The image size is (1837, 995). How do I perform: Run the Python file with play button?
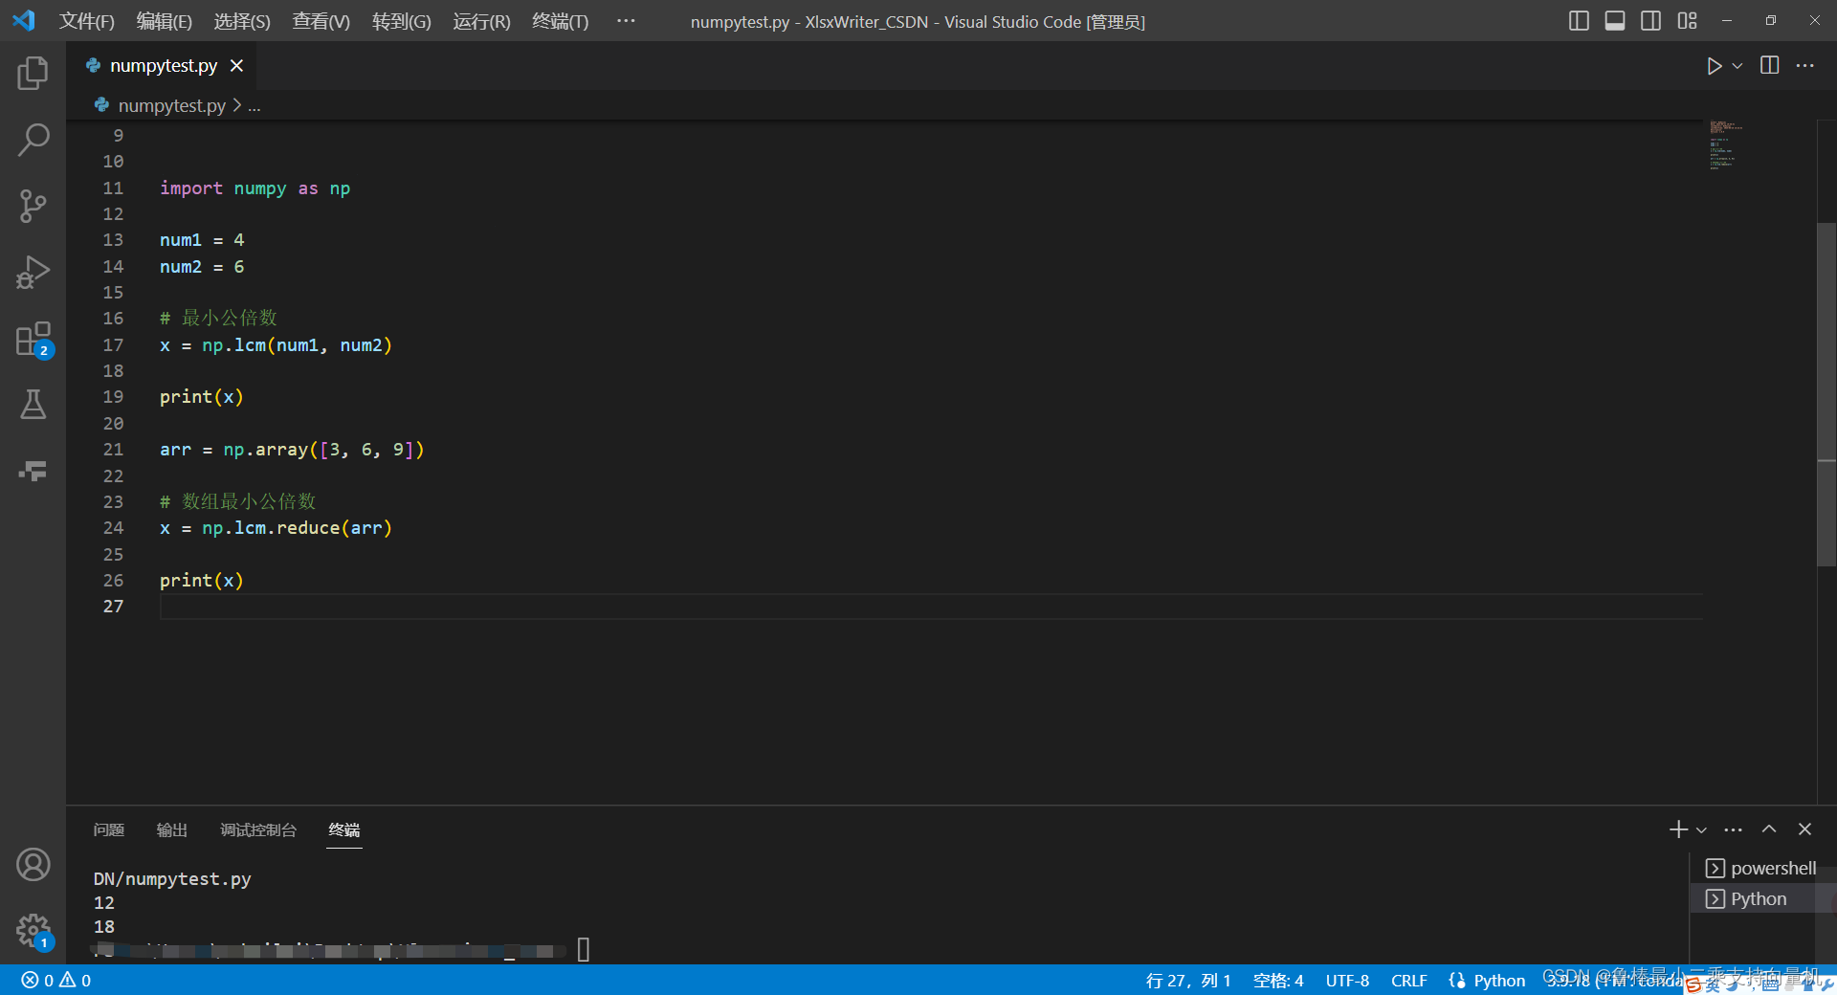click(1714, 66)
